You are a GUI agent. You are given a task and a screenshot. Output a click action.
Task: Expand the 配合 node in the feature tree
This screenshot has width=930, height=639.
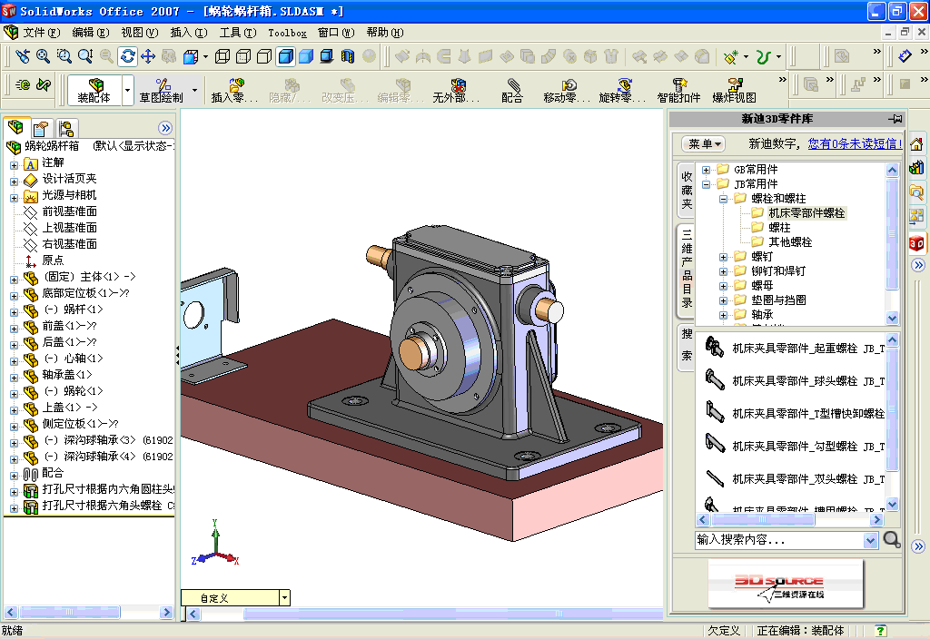click(x=15, y=476)
